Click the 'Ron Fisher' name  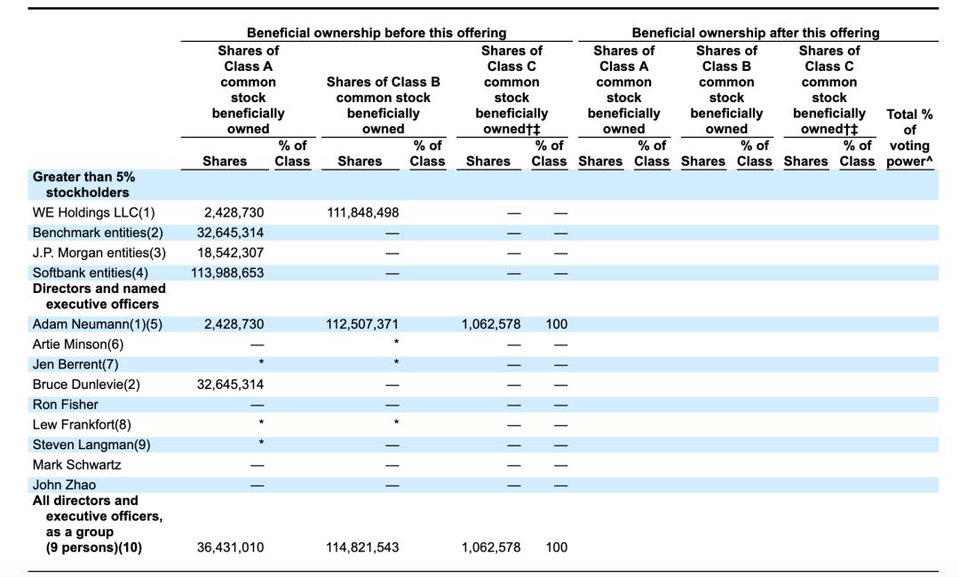pos(66,405)
